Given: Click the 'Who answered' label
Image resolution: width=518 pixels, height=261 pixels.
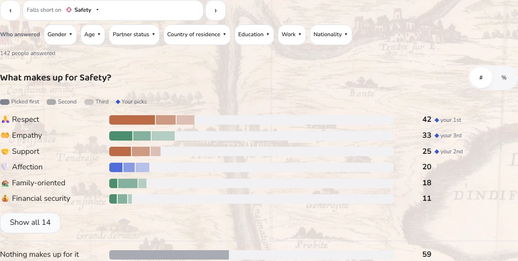Looking at the screenshot, I should click(20, 34).
